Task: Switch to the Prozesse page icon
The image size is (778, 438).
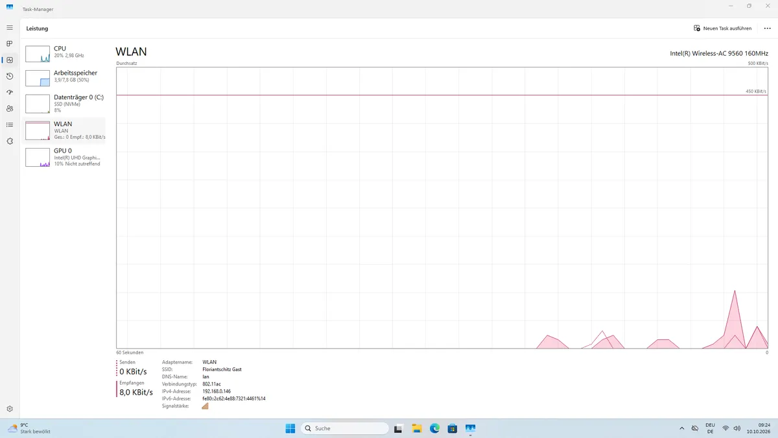Action: click(x=10, y=43)
